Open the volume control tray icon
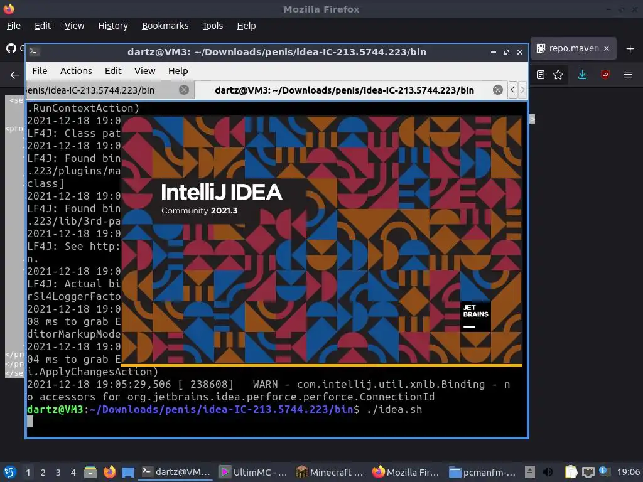Image resolution: width=643 pixels, height=482 pixels. pyautogui.click(x=548, y=472)
